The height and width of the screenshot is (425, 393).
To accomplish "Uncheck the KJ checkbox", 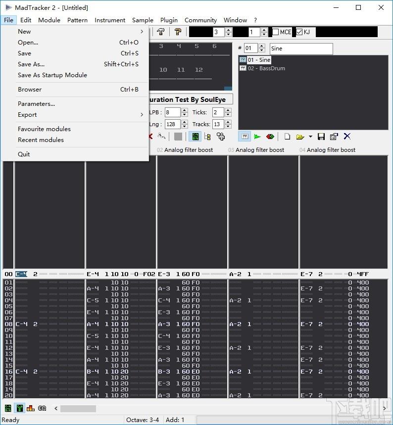I will pos(299,32).
